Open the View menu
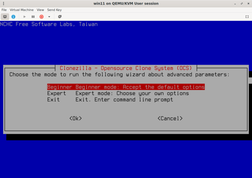The width and height of the screenshot is (252, 178). 40,9
